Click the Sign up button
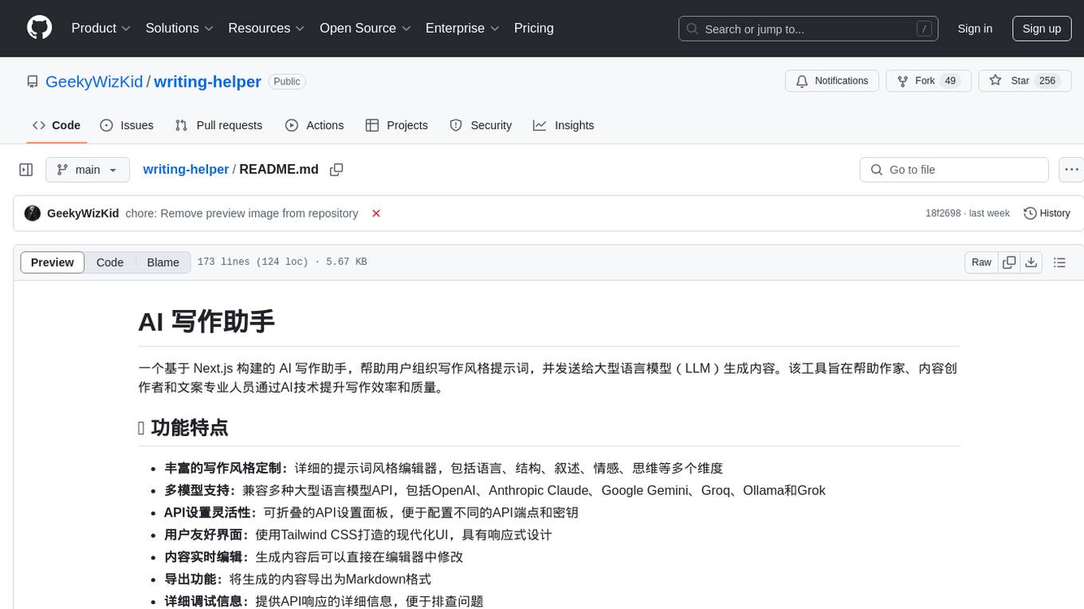The image size is (1084, 609). point(1042,29)
